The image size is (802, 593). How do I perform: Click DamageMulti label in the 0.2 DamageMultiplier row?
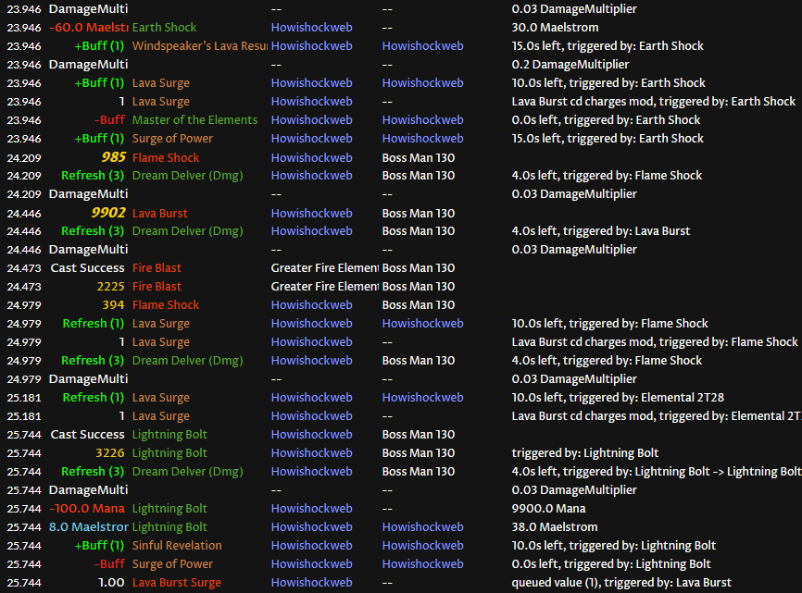point(89,65)
